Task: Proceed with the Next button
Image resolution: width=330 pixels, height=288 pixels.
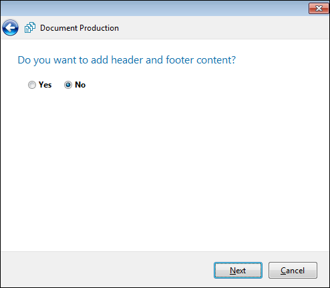Action: (x=238, y=271)
